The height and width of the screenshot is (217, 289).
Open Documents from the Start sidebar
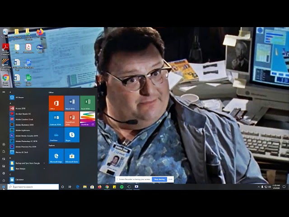pyautogui.click(x=4, y=151)
